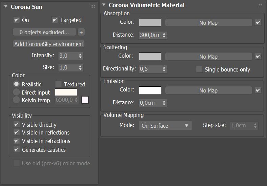
Task: Collapse the Corona Sun rollout arrow
Action: (6, 6)
